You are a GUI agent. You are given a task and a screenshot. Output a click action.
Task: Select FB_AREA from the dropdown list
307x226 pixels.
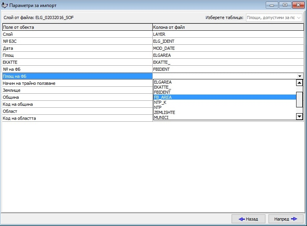pos(163,97)
